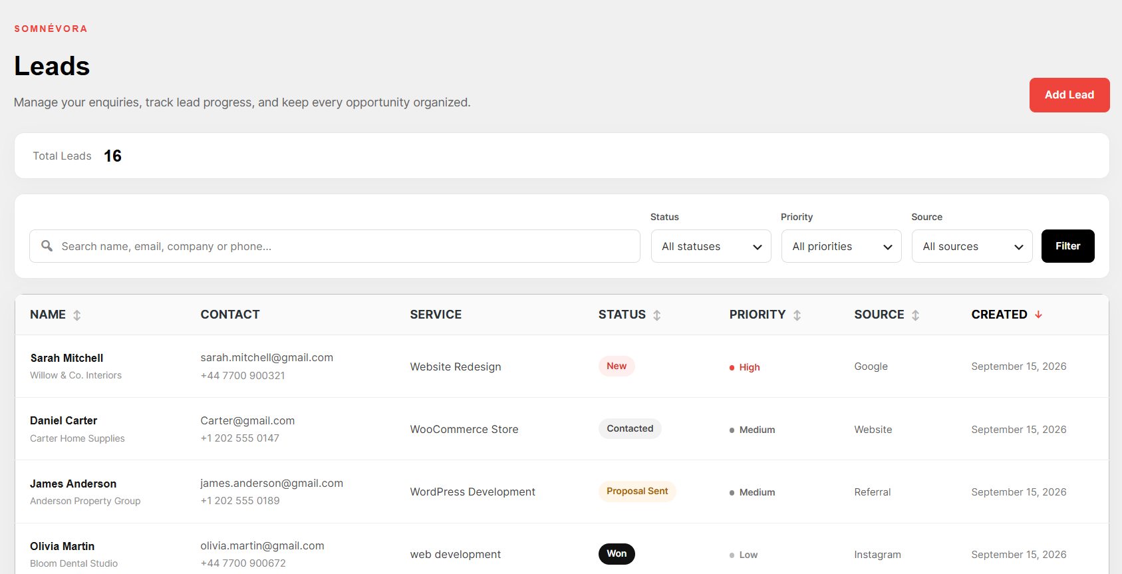
Task: Click the Proposal Sent status badge
Action: (637, 491)
